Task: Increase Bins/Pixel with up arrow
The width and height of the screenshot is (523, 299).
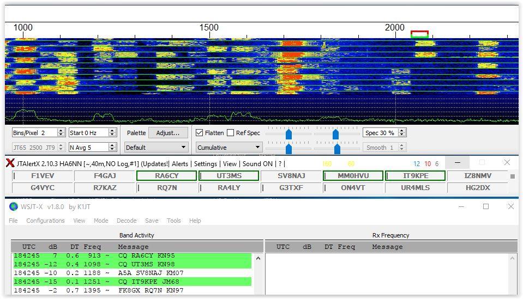Action: pos(61,131)
